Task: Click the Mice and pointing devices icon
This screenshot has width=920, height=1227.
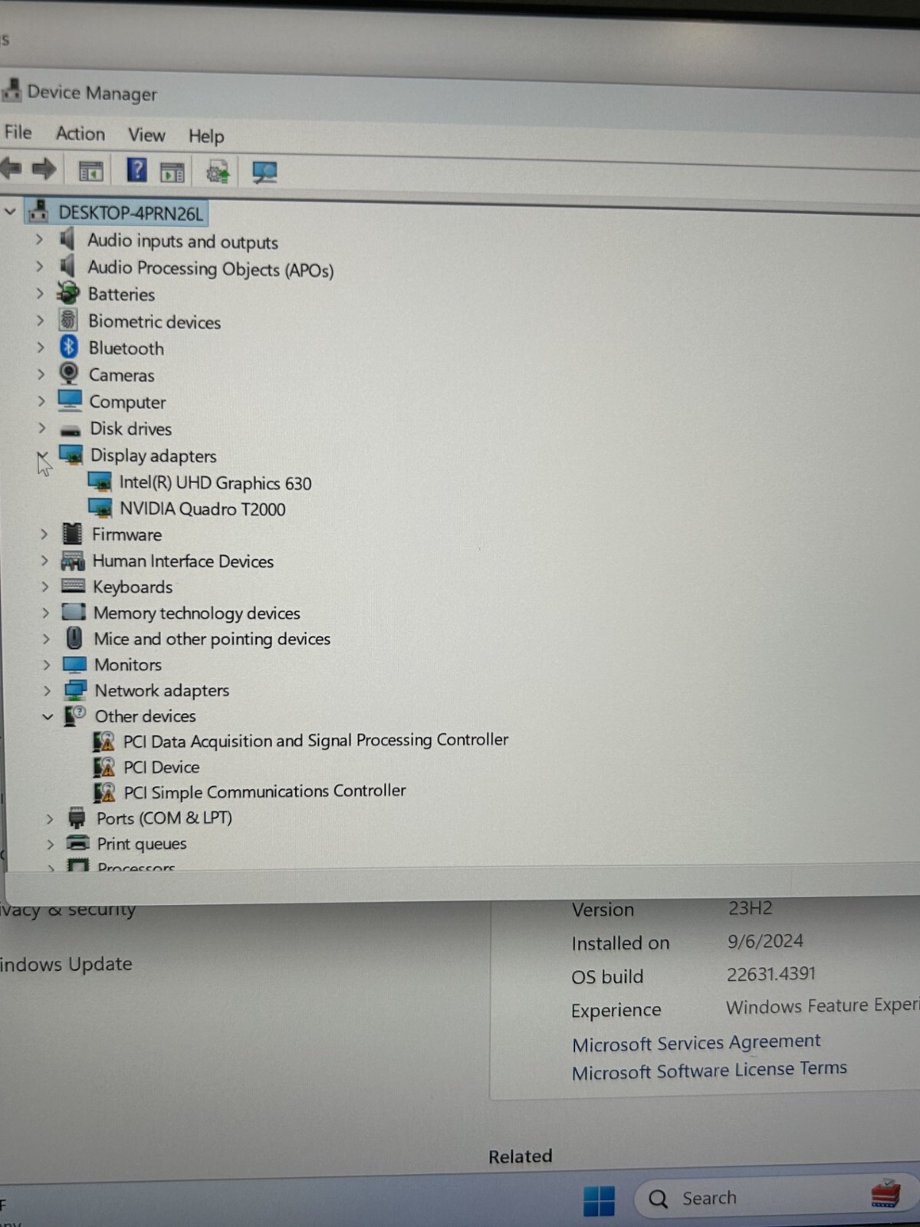Action: click(74, 638)
